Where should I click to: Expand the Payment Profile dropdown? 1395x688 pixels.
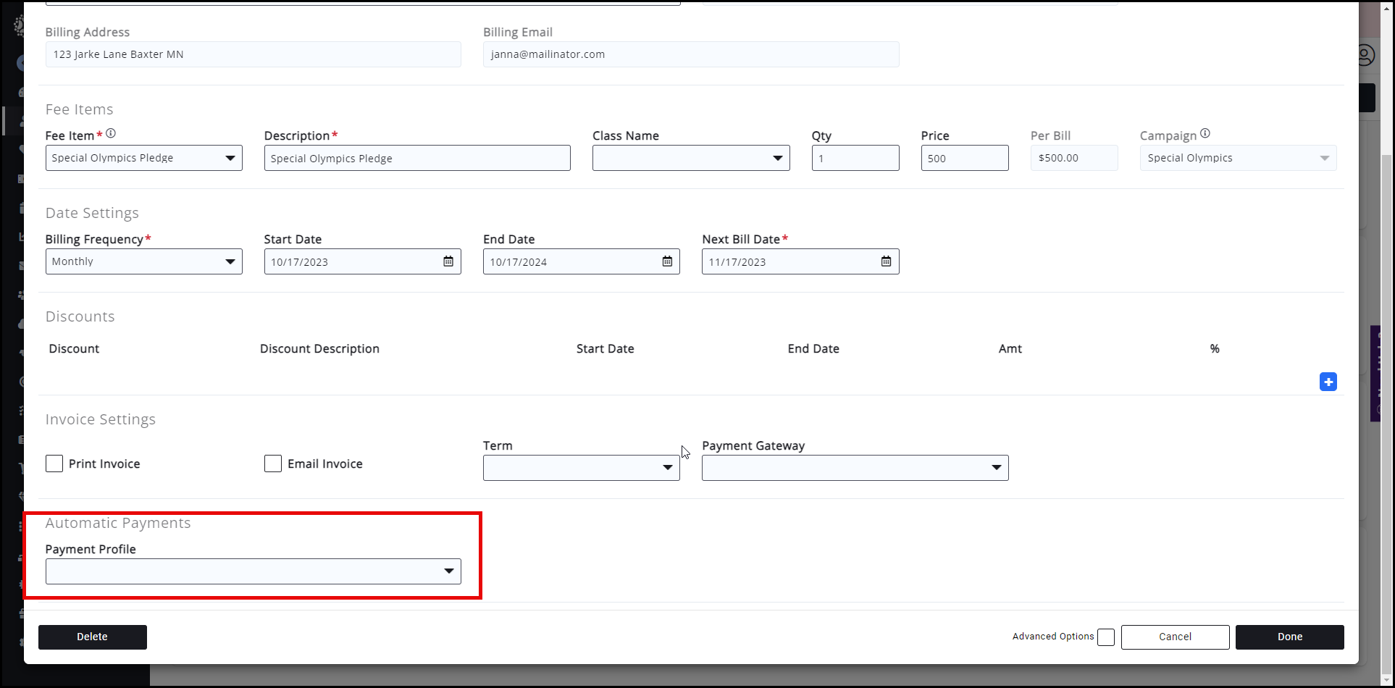point(253,571)
